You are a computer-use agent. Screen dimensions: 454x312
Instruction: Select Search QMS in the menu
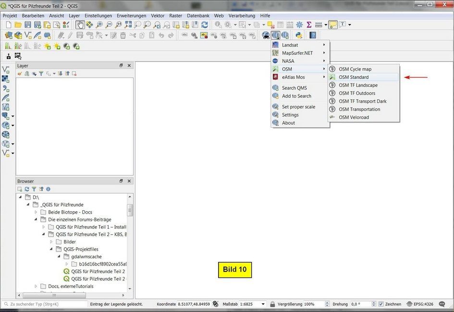coord(294,88)
